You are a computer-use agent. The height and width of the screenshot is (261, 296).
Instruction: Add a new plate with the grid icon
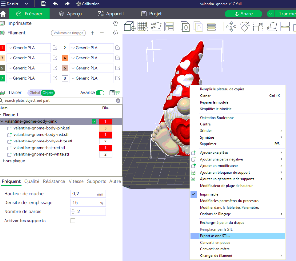click(x=143, y=26)
